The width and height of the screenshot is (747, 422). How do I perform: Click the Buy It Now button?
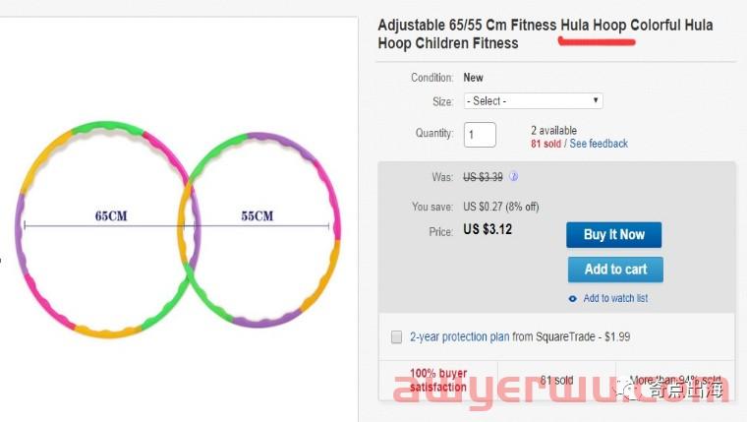[613, 235]
